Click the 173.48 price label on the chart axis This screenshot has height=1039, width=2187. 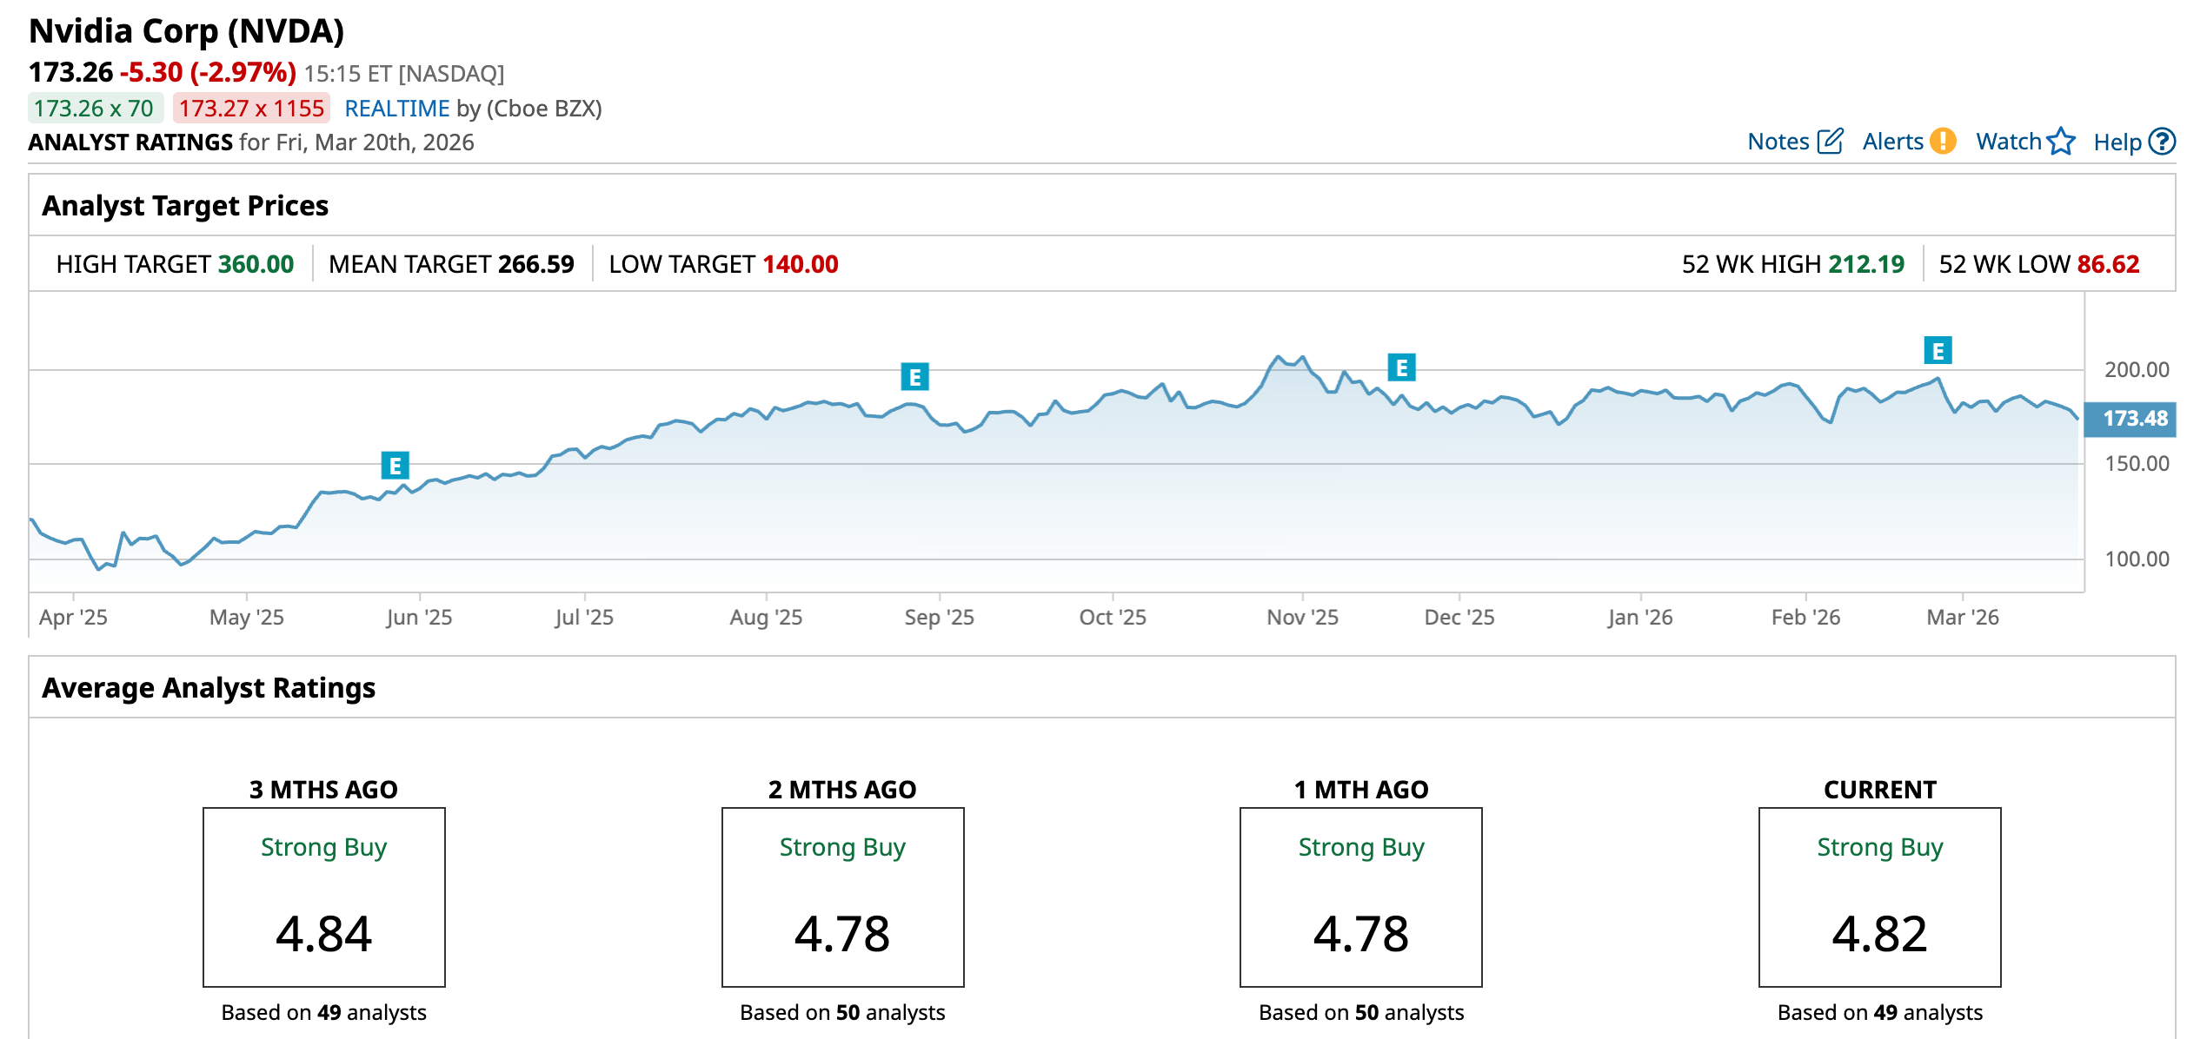[x=2134, y=419]
